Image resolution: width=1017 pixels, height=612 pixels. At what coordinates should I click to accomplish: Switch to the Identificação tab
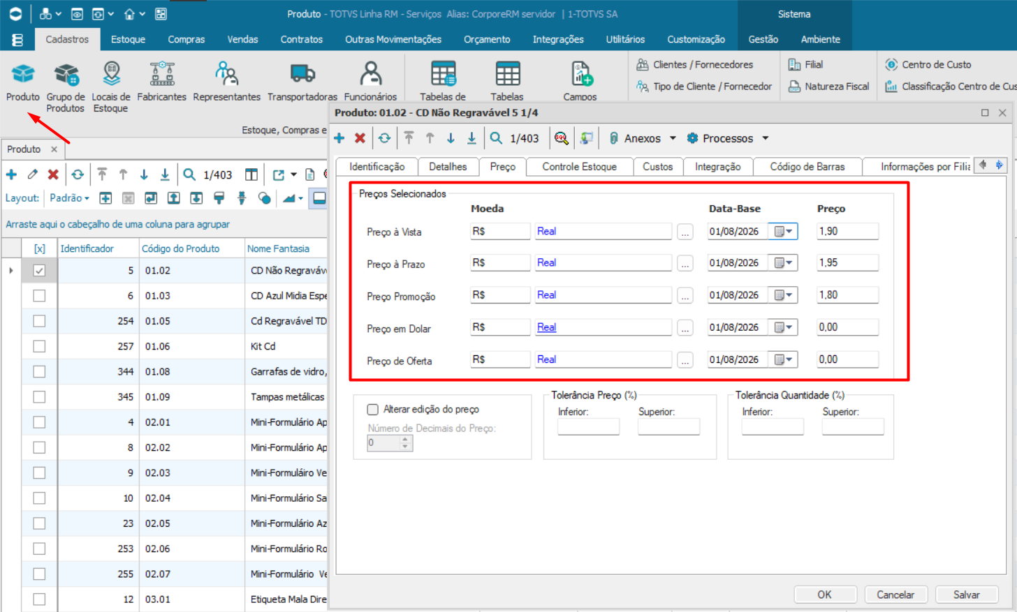pos(377,167)
